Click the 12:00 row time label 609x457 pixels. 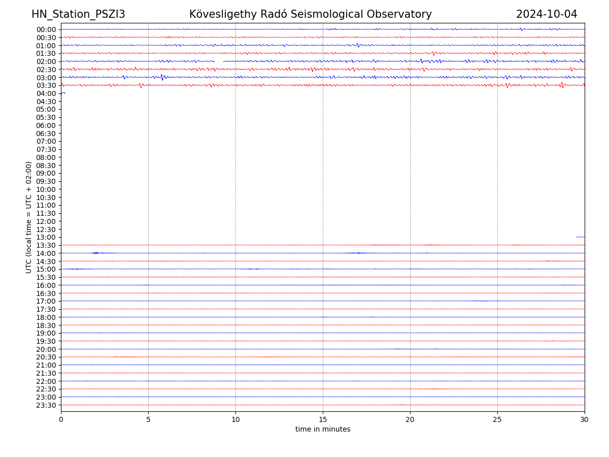click(46, 221)
